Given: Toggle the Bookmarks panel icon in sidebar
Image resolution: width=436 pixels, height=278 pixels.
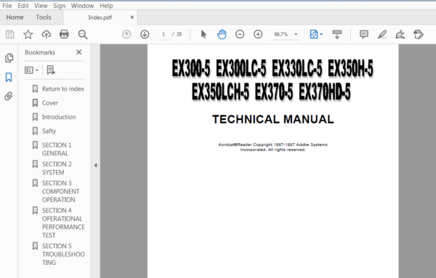Looking at the screenshot, I should [9, 77].
